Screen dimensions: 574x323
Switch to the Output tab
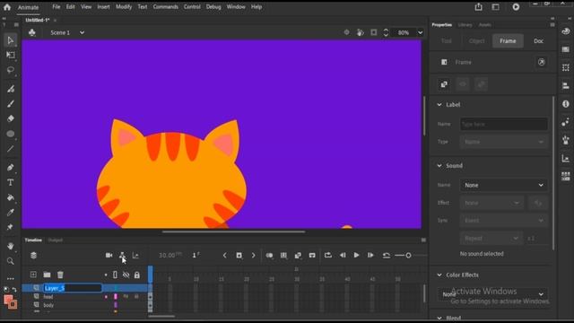click(x=56, y=240)
